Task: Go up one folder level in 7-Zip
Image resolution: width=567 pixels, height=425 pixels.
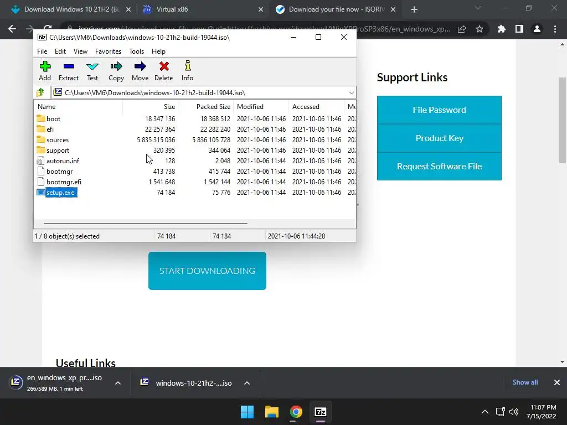Action: (40, 92)
